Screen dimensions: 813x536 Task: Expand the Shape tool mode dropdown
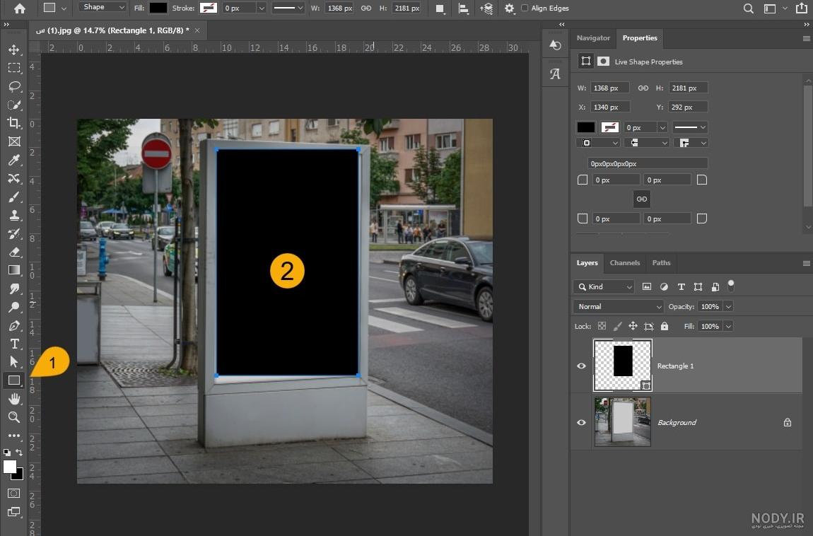(x=103, y=7)
